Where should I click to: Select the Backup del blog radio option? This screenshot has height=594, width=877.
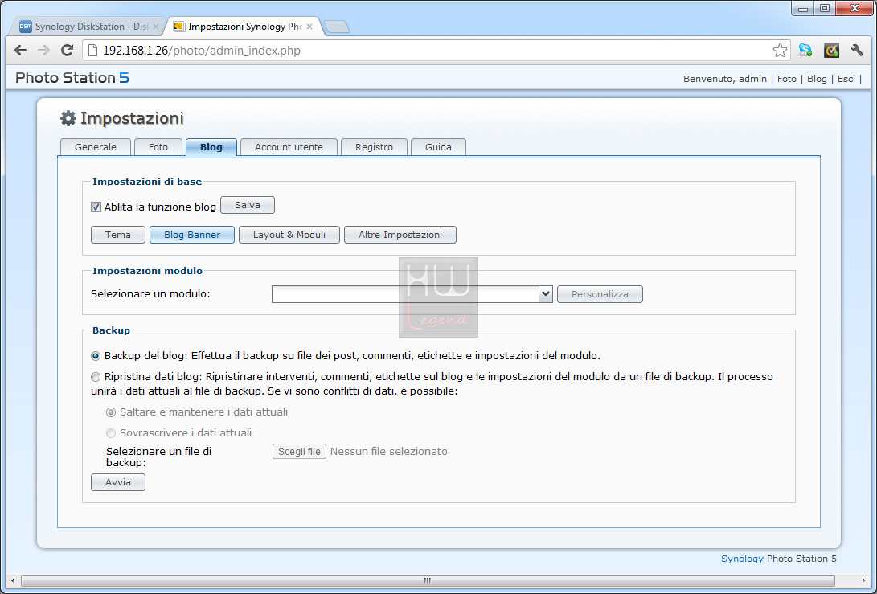click(x=96, y=356)
